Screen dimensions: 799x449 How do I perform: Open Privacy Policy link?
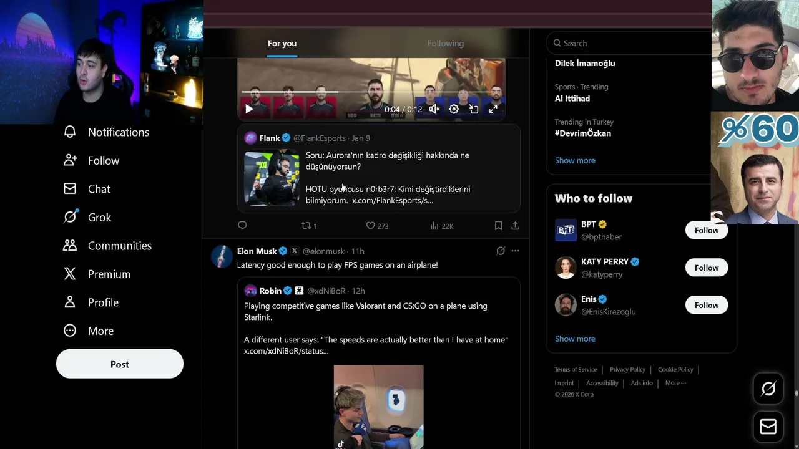627,369
